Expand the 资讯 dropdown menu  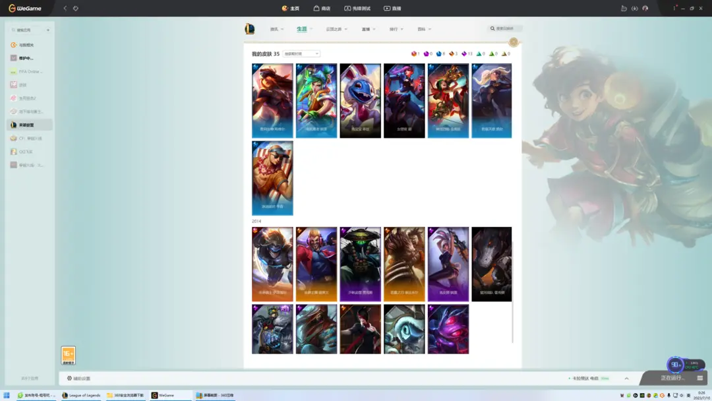click(x=276, y=29)
